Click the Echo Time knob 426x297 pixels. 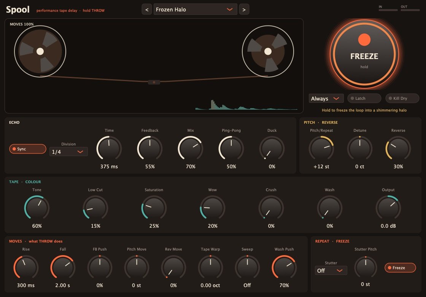click(109, 148)
